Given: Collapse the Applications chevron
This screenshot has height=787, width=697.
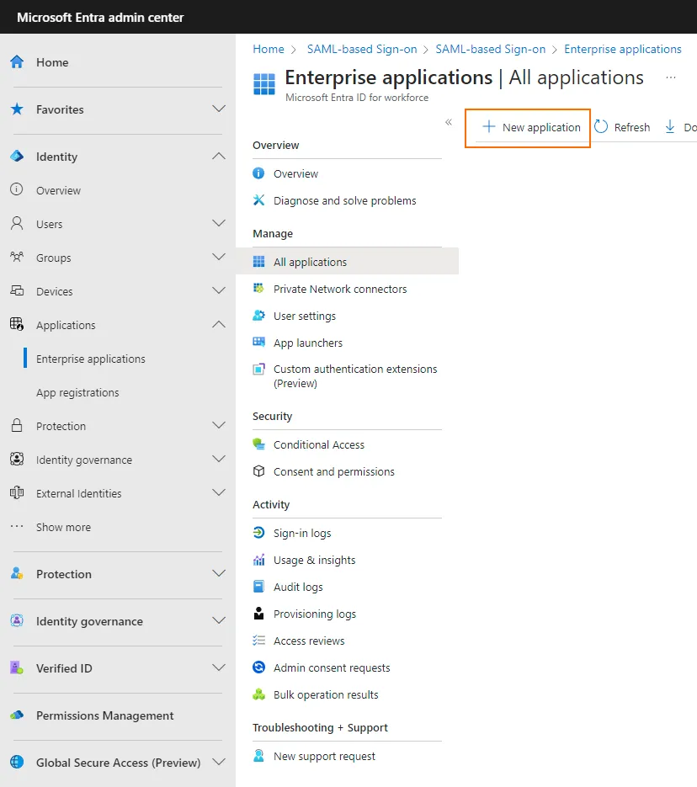Looking at the screenshot, I should click(219, 324).
